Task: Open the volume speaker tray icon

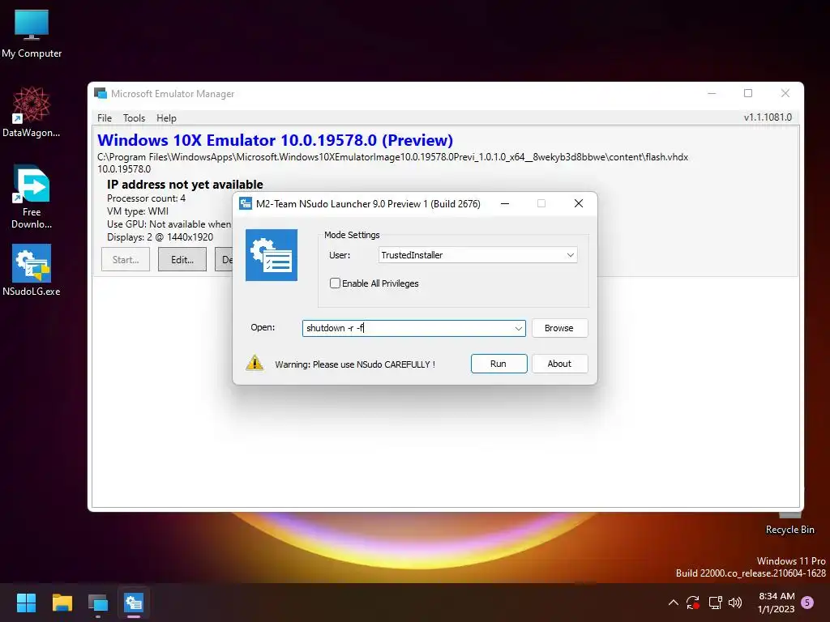Action: pyautogui.click(x=734, y=603)
